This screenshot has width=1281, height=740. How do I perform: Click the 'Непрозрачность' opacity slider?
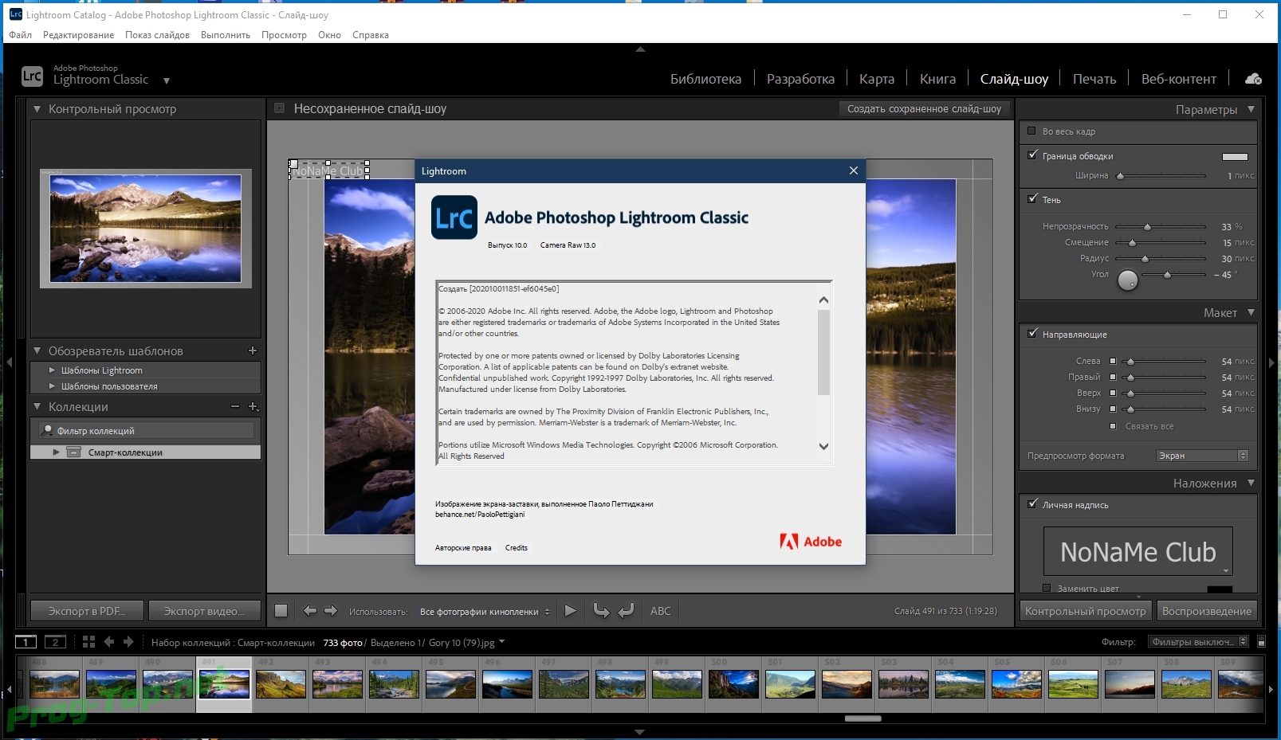(1161, 227)
